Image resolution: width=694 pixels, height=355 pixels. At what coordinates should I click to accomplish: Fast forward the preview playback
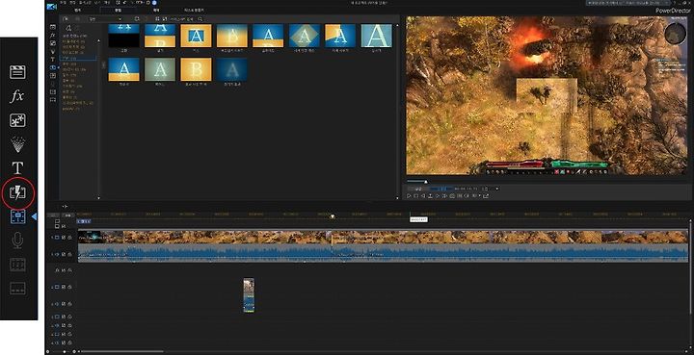[x=444, y=195]
